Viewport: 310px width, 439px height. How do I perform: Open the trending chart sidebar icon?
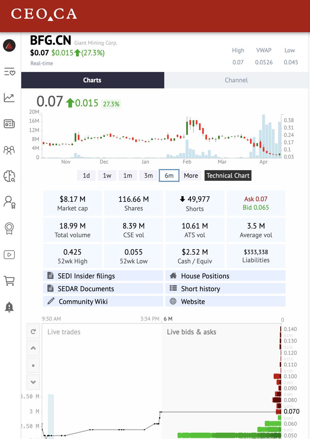(x=9, y=98)
